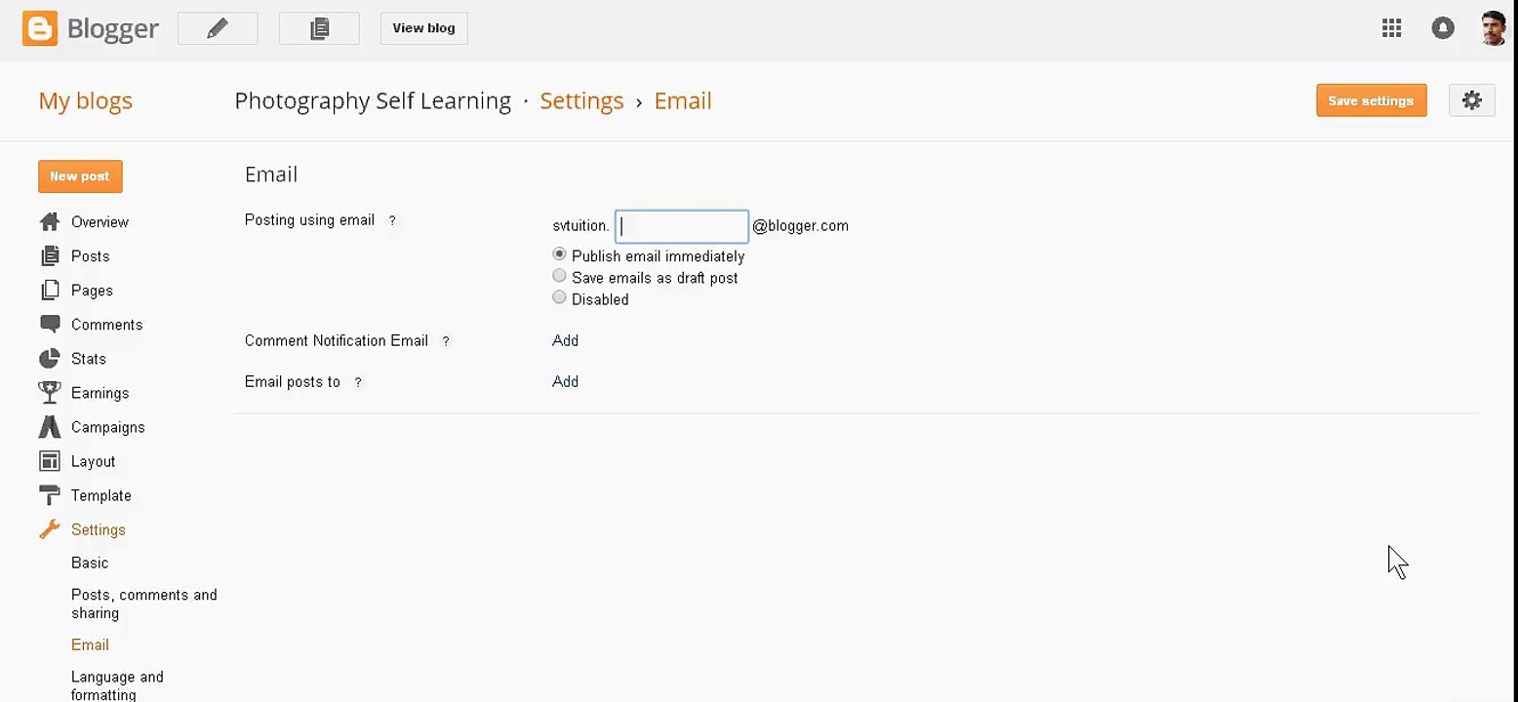Viewport: 1518px width, 702px height.
Task: Go to Posts in the sidebar
Action: coord(90,256)
